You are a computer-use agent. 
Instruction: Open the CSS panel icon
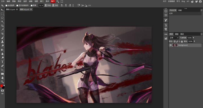pyautogui.click(x=166, y=34)
